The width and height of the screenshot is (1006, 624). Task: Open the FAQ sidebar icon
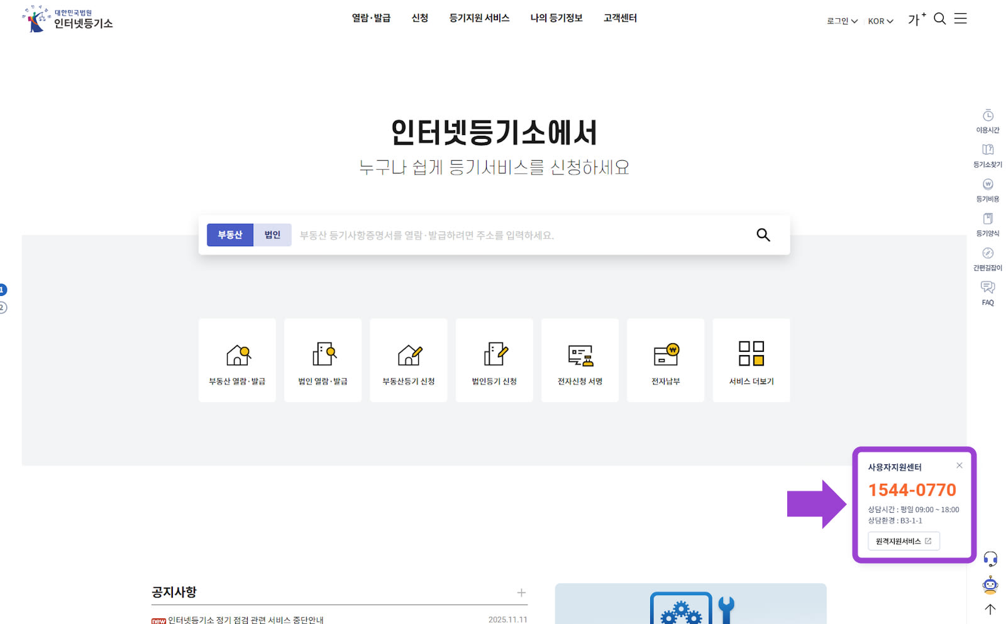[x=987, y=292]
